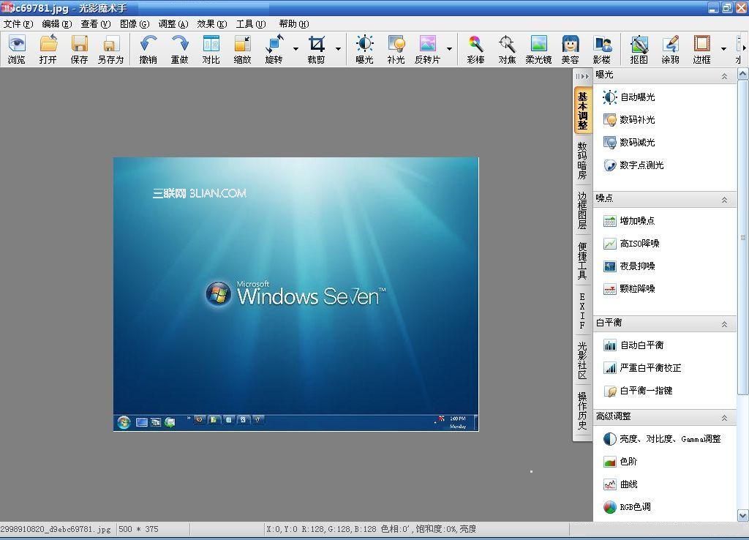Viewport: 749px width, 540px height.
Task: Open dropdown arrow next to 旋转
Action: (296, 49)
